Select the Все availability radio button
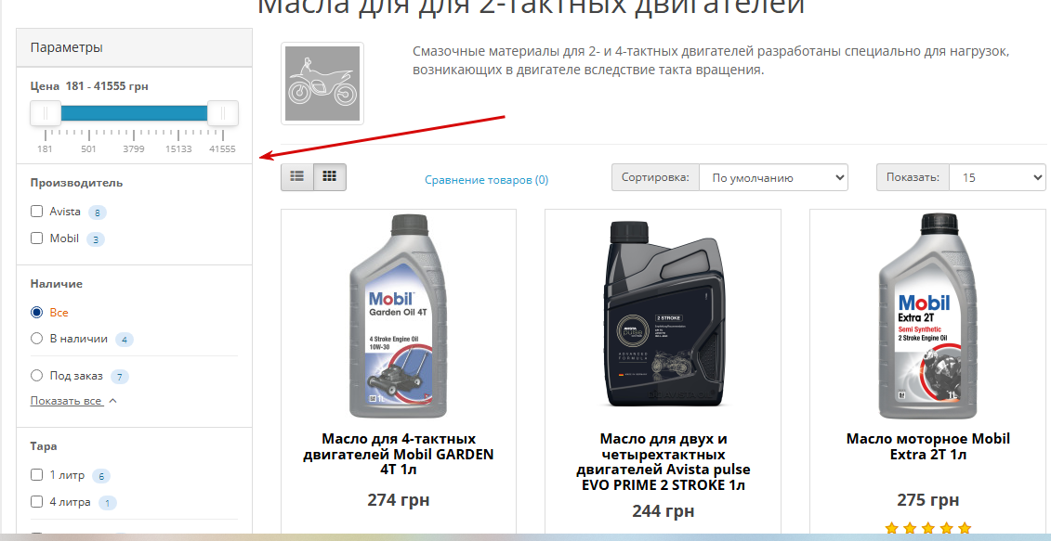Screen dimensions: 1051x541 (37, 312)
